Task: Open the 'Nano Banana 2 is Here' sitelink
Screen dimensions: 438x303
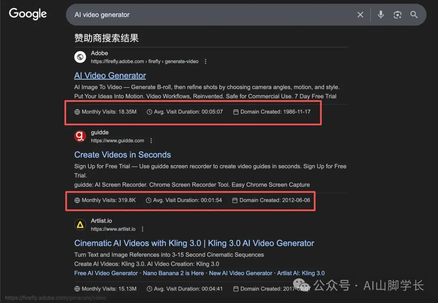Action: click(x=173, y=273)
